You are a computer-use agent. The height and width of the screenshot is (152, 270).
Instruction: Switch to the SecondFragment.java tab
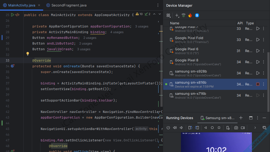point(66,5)
